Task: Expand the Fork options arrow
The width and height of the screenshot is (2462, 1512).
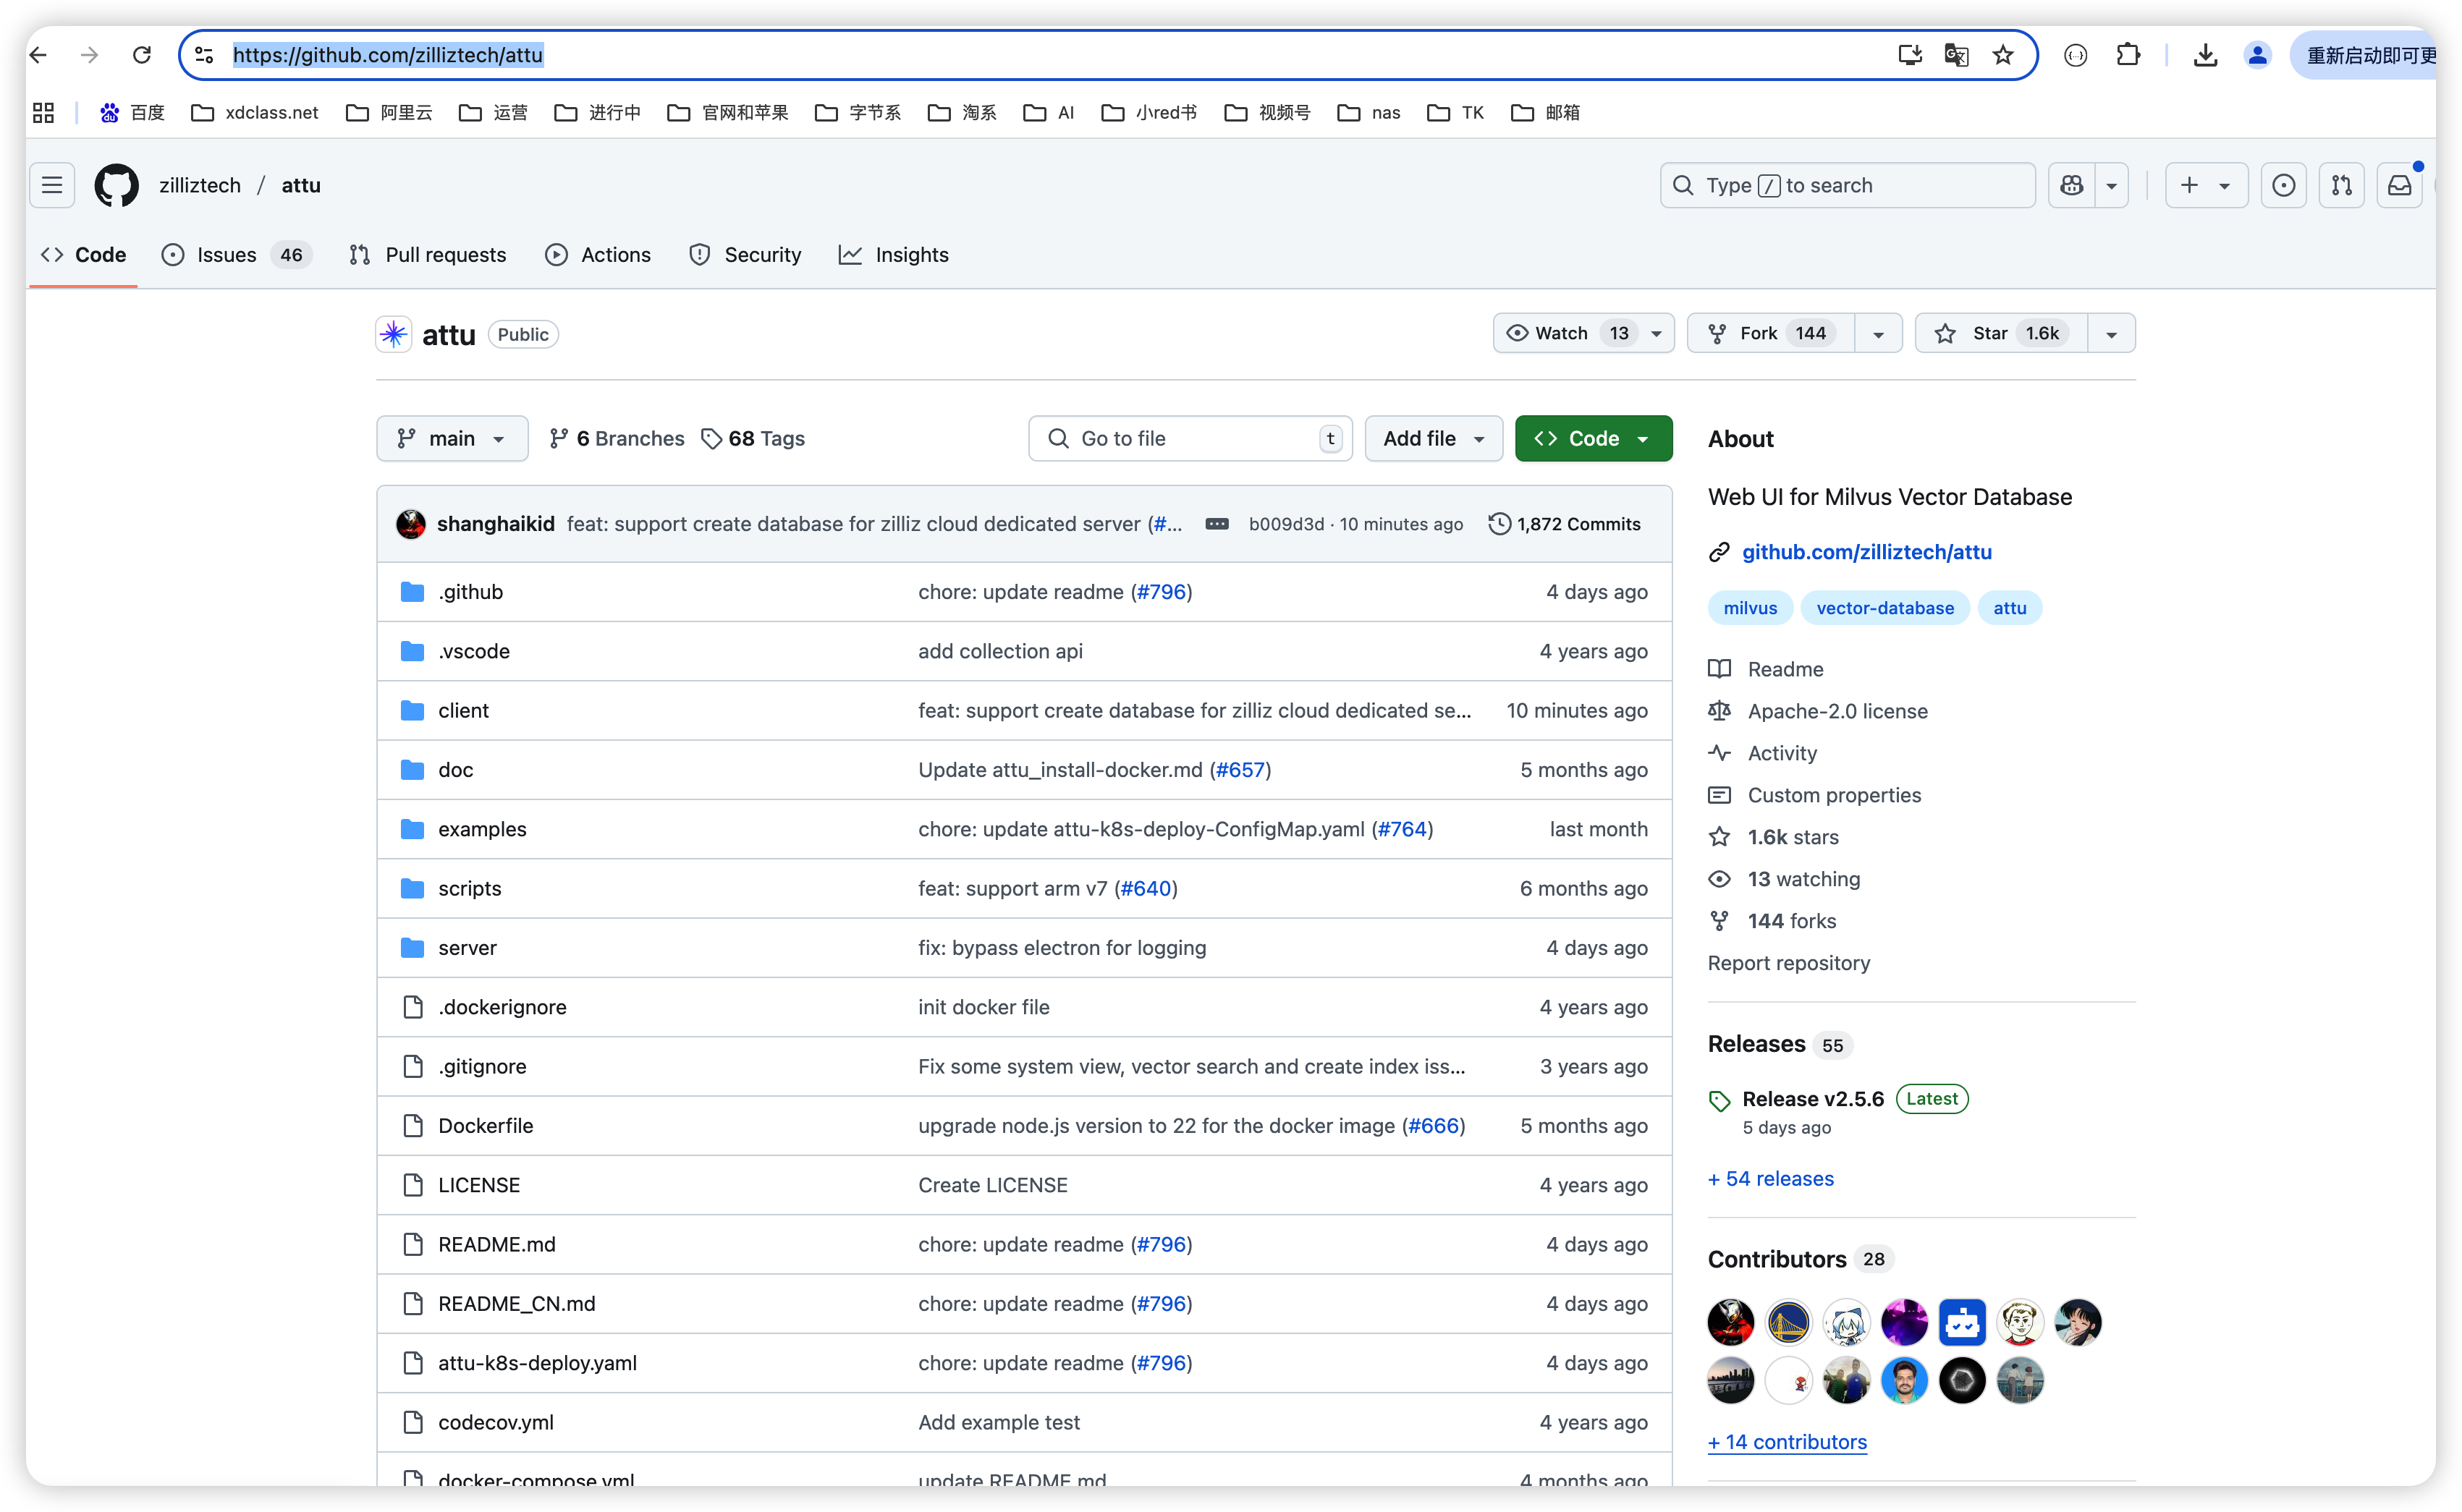Action: click(1878, 333)
